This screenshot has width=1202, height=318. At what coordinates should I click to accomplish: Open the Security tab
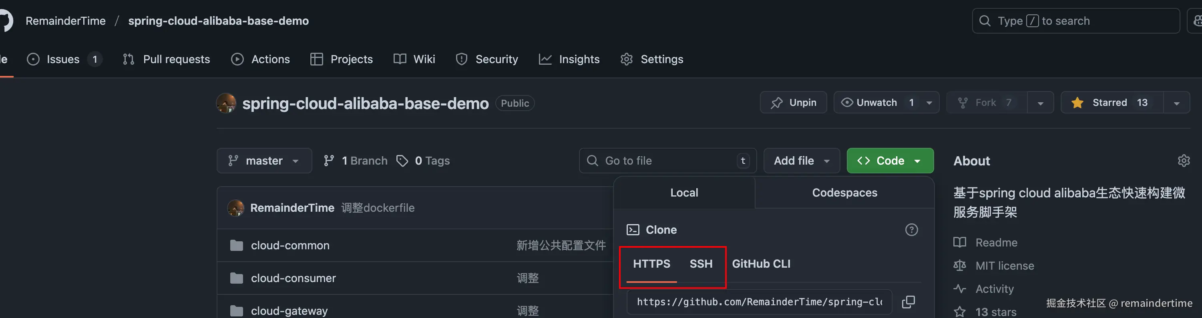point(487,59)
